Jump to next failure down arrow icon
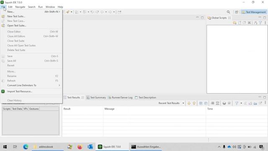 189,103
